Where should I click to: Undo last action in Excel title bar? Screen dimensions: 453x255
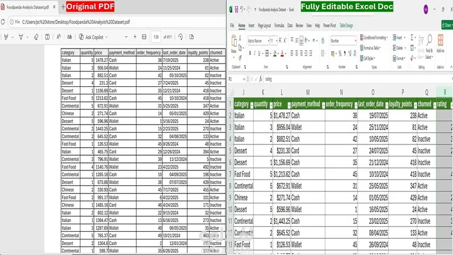(242, 9)
